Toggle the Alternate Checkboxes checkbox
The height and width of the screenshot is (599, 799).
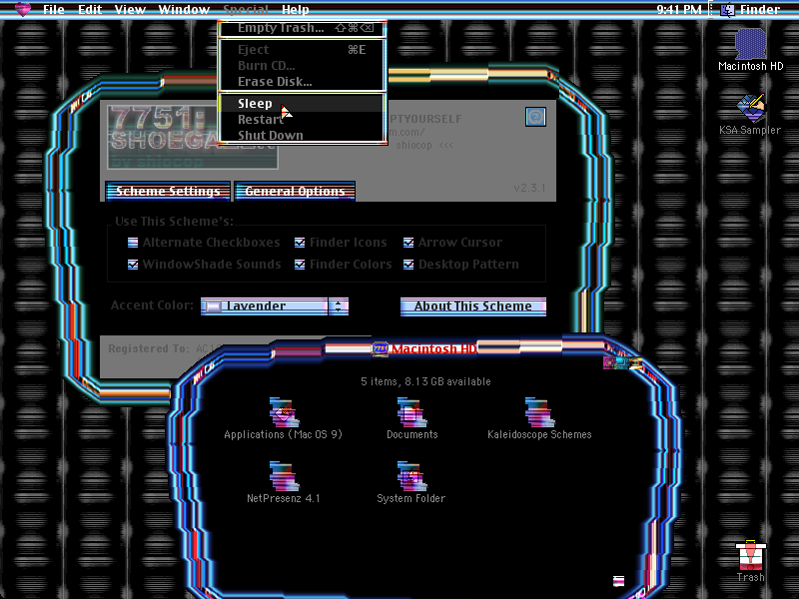click(133, 243)
